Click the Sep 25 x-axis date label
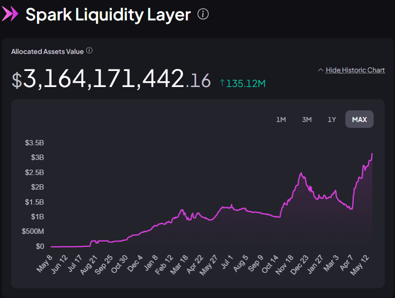 point(104,265)
